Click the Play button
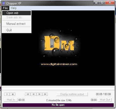This screenshot has height=109, width=116. click(x=7, y=94)
